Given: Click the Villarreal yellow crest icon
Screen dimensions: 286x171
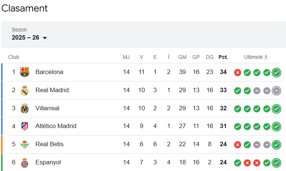Looking at the screenshot, I should point(24,108).
